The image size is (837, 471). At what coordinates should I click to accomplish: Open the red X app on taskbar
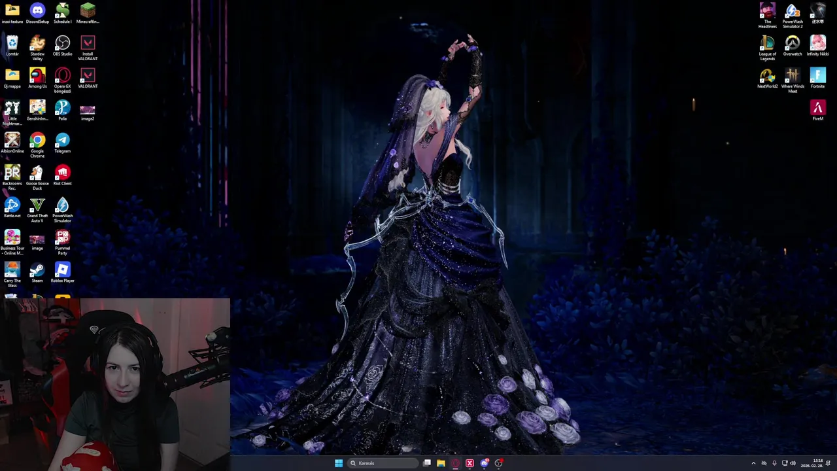[x=470, y=463]
